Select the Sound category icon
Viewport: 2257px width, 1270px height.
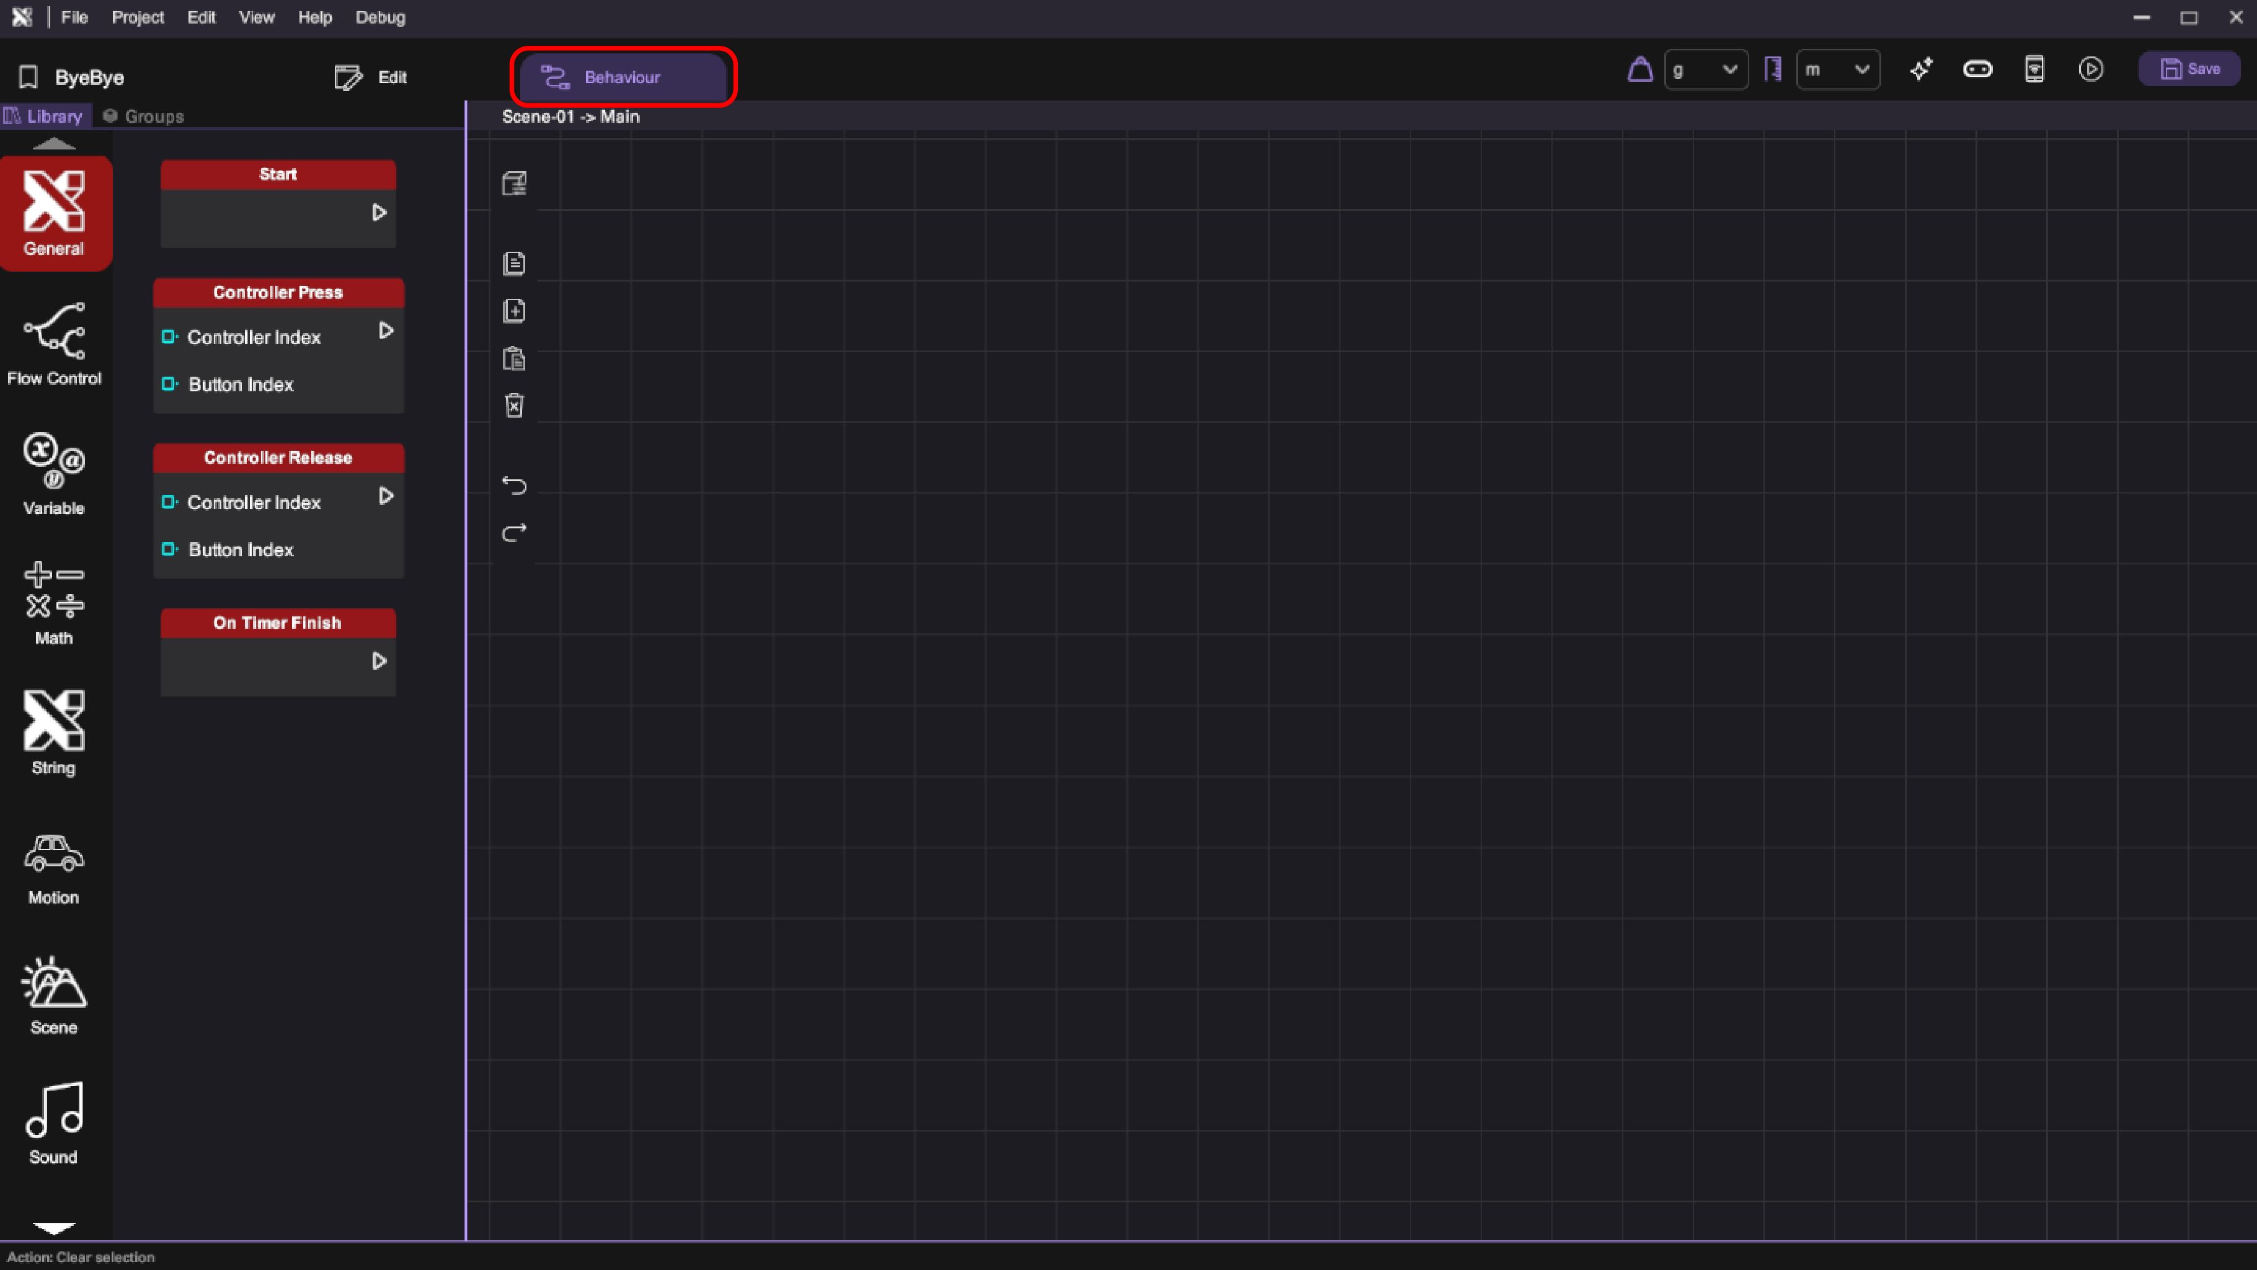(x=55, y=1123)
